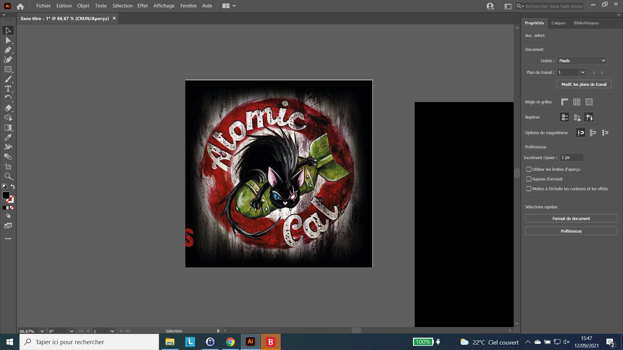Switch to the Calques tab
Screen dimensions: 623x350
coord(558,23)
